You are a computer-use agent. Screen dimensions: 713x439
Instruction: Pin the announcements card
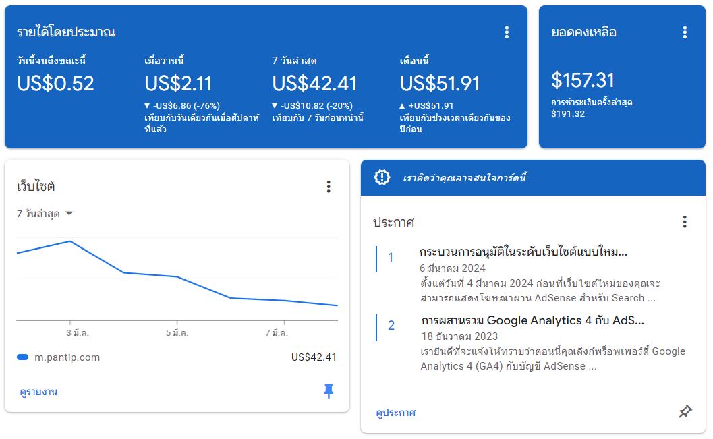pos(685,411)
